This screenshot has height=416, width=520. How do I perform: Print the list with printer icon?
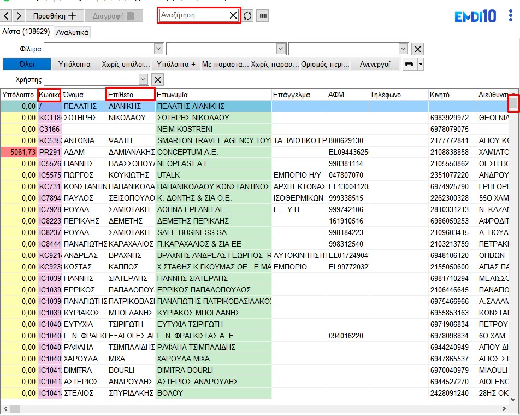410,64
